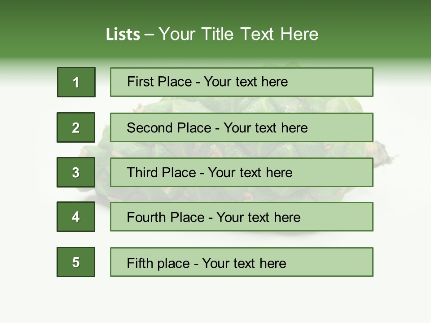Choose the number 5 square
This screenshot has width=431, height=323.
[76, 262]
